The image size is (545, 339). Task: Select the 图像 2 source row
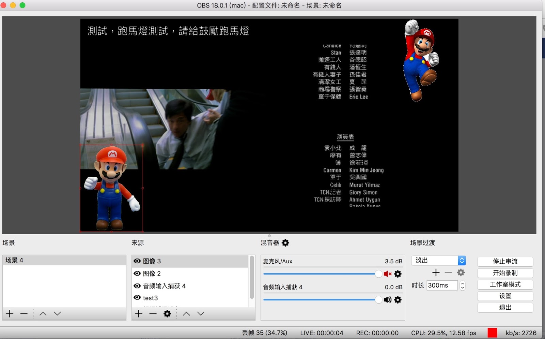pos(190,274)
